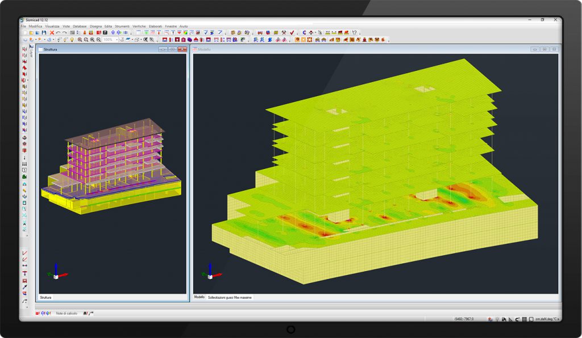Open the zoom percentage dropdown
Image resolution: width=582 pixels, height=338 pixels.
pyautogui.click(x=117, y=40)
